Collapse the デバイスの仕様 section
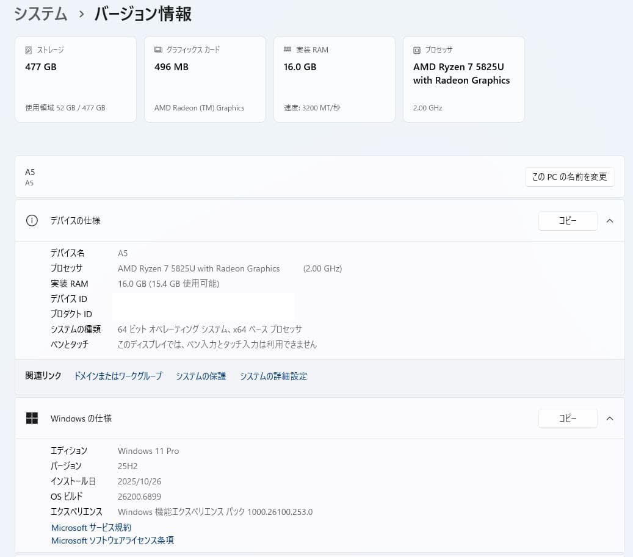 (x=609, y=220)
